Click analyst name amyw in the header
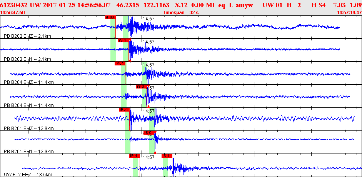362x177 pixels. (x=244, y=5)
